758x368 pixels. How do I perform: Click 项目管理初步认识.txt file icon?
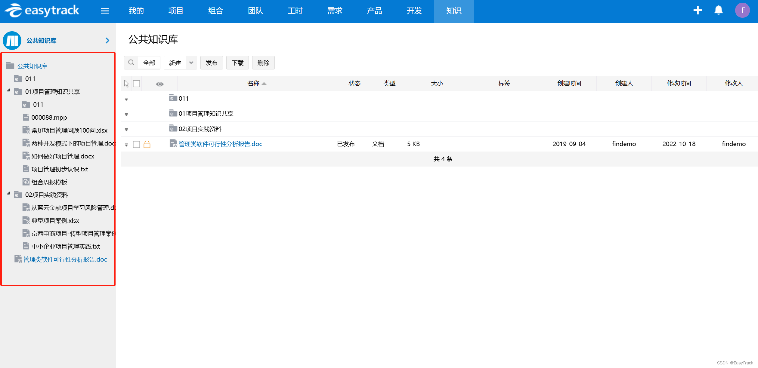26,169
